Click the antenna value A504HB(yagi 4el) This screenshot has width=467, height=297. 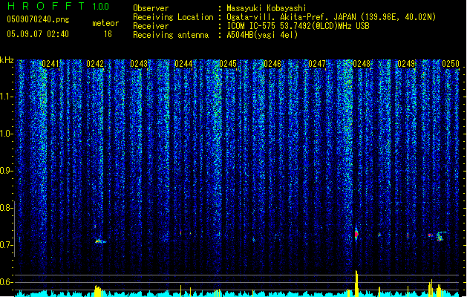[x=262, y=35]
